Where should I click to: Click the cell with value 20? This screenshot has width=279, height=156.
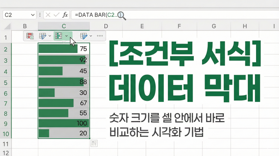coord(64,133)
